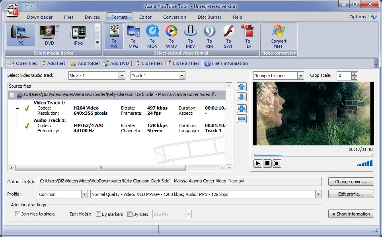Click Add DVD in the toolbar

pos(116,63)
